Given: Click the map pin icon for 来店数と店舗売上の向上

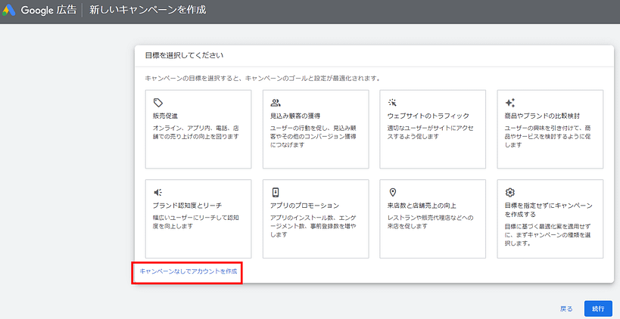Looking at the screenshot, I should pos(393,192).
